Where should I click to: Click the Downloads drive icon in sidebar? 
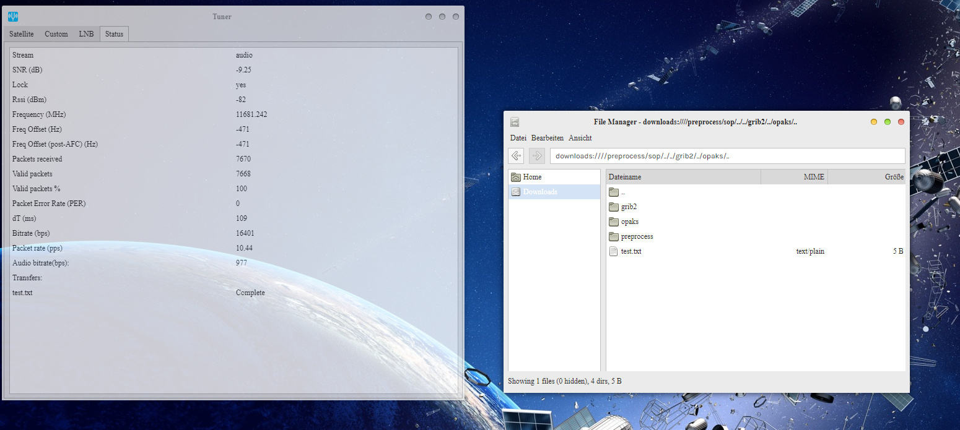tap(515, 192)
